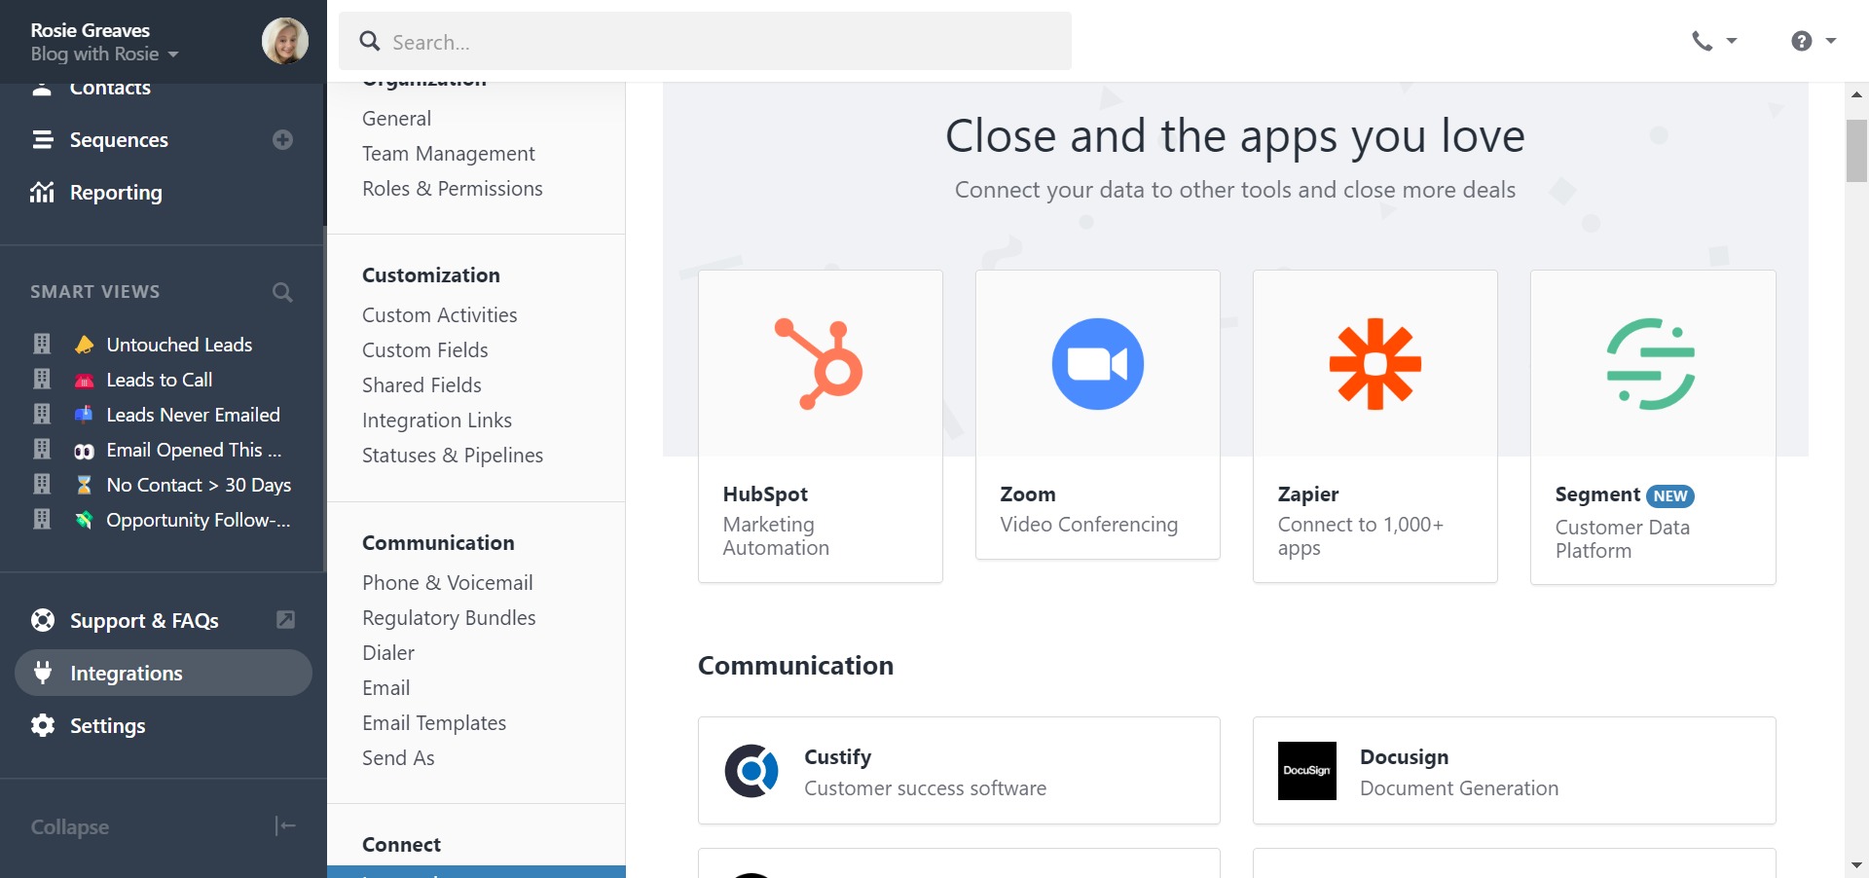Click inside the Search field
The height and width of the screenshot is (878, 1869).
(705, 41)
